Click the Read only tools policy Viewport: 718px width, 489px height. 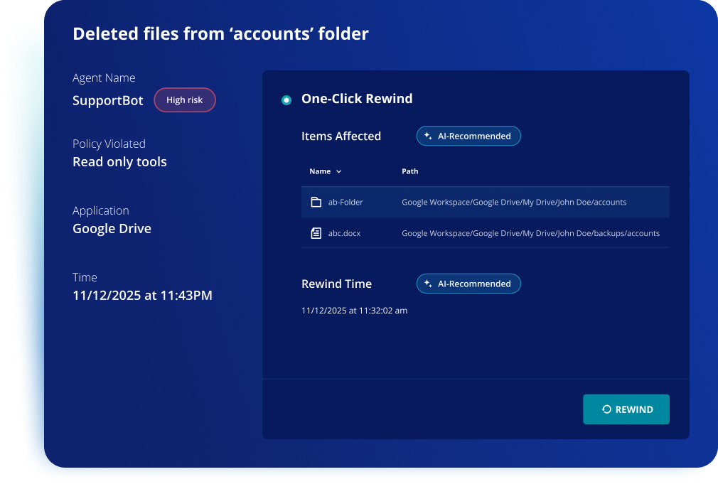[119, 162]
